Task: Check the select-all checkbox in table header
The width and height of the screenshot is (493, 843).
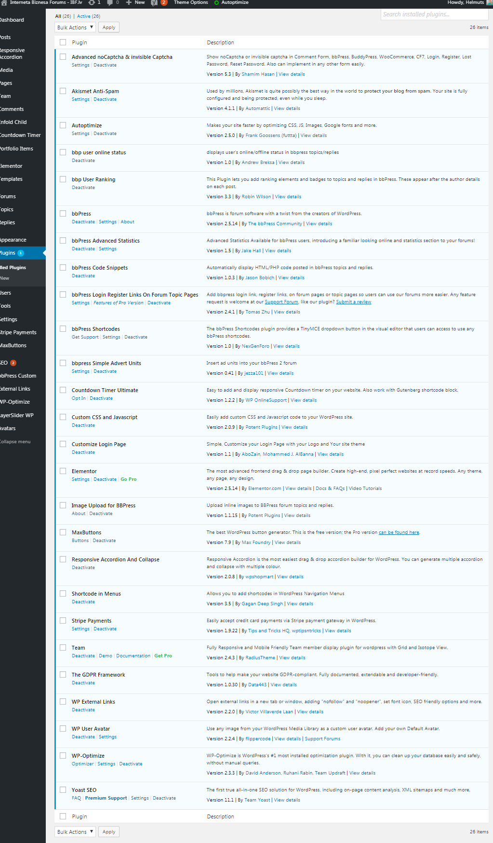Action: pos(63,42)
